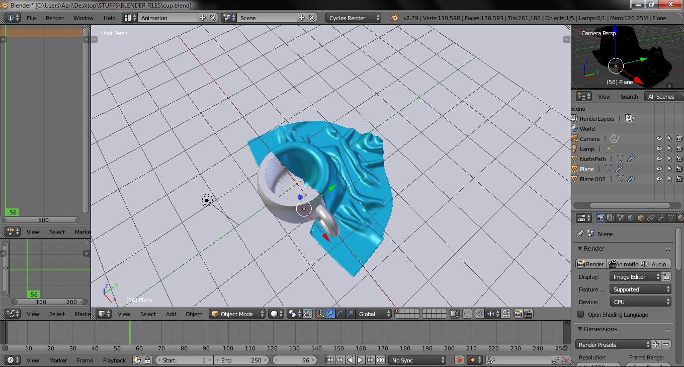
Task: Toggle Camera selectability arrow icon
Action: click(x=669, y=138)
